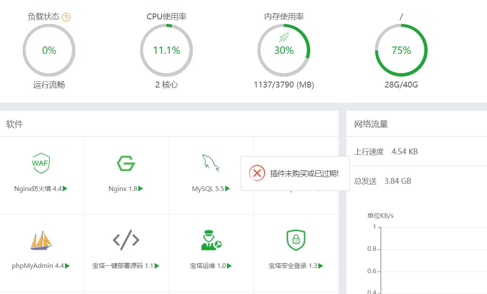This screenshot has height=294, width=487.
Task: Click the / disk mount label
Action: click(401, 17)
